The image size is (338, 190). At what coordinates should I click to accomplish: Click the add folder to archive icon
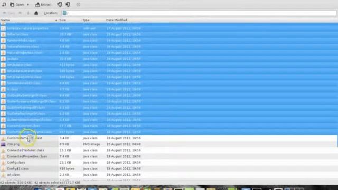[68, 4]
